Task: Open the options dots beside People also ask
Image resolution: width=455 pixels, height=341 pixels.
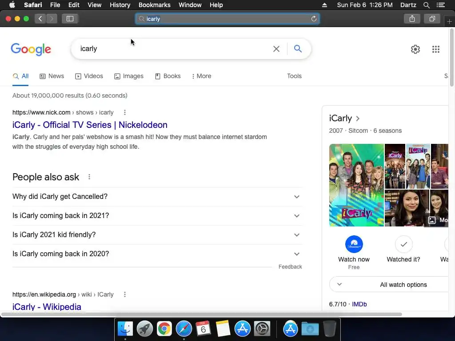Action: click(89, 177)
